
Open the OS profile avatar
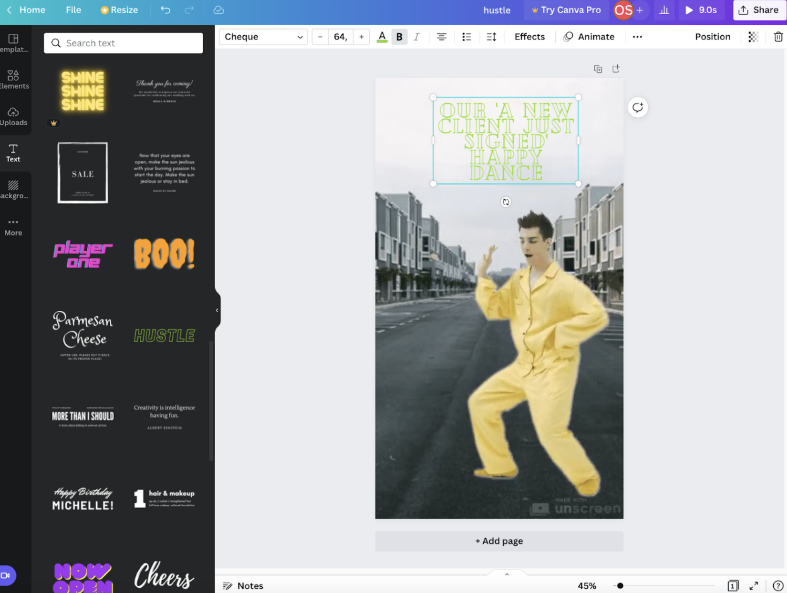(623, 10)
